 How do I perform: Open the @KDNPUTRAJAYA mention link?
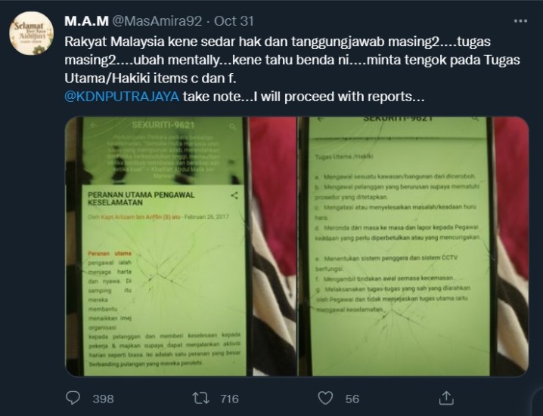click(x=122, y=97)
